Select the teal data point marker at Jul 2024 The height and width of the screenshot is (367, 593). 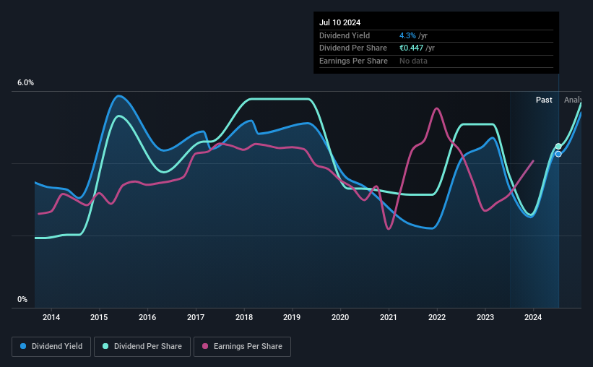[558, 147]
